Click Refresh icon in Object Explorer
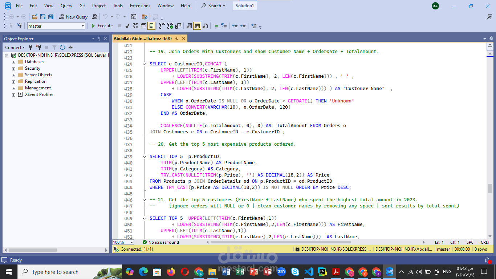The height and width of the screenshot is (279, 496). tap(62, 47)
